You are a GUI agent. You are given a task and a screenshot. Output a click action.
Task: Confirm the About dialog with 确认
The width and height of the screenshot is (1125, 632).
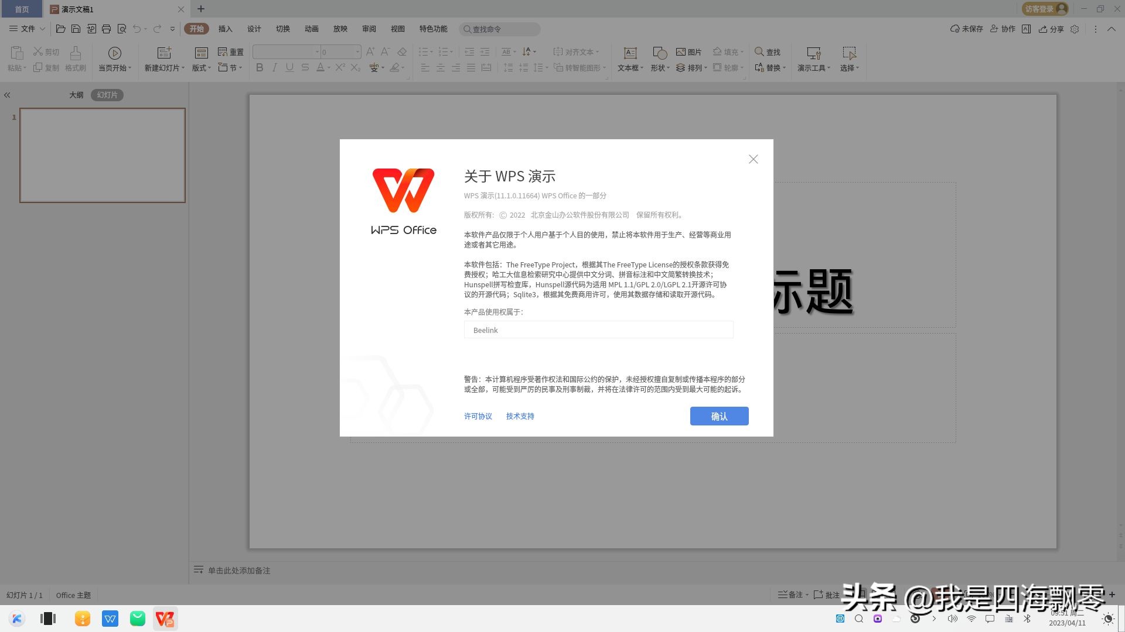(x=719, y=416)
